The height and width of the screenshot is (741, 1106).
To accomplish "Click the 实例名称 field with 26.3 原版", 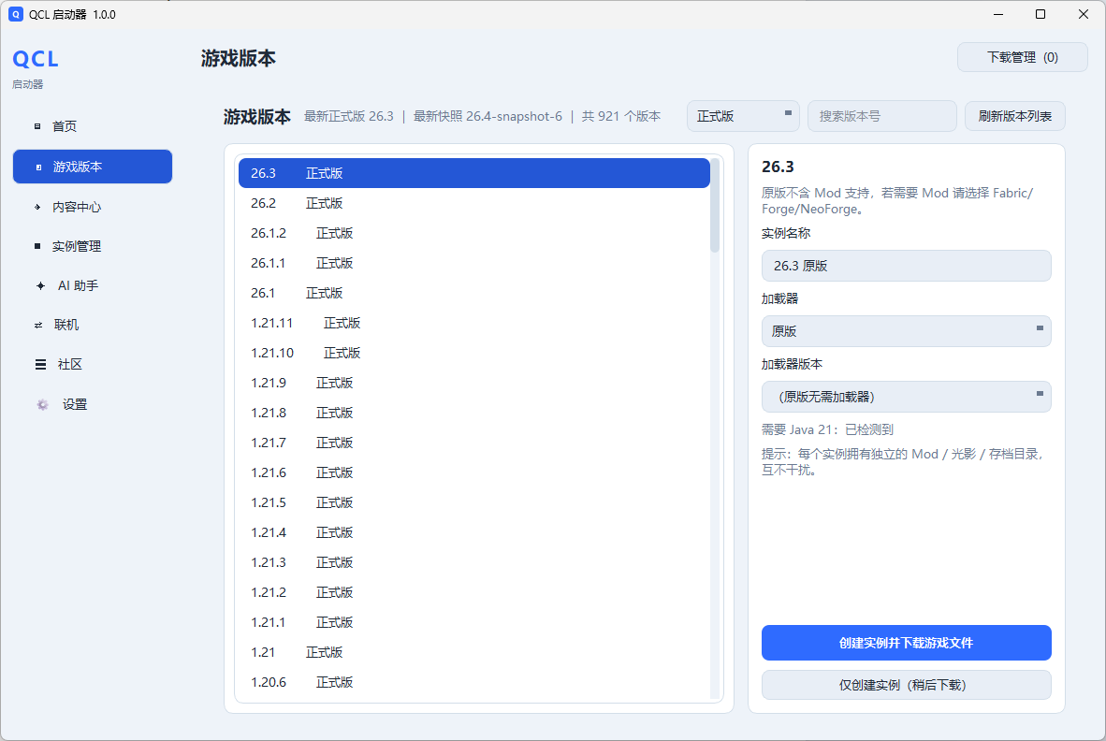I will click(x=907, y=266).
